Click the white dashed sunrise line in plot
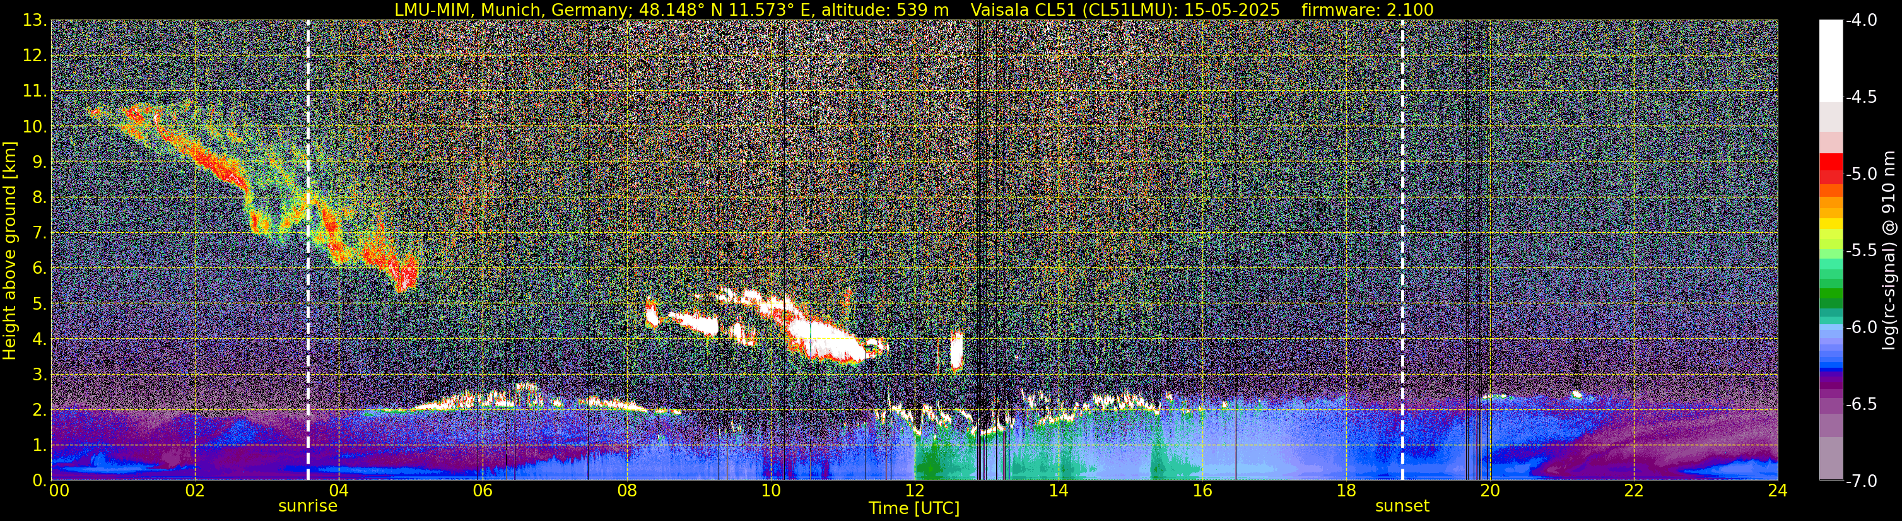Image resolution: width=1902 pixels, height=521 pixels. pyautogui.click(x=308, y=250)
